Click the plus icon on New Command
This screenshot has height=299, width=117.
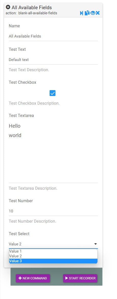(20, 278)
